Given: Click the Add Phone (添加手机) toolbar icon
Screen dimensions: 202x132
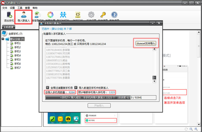Looking at the screenshot, I should pyautogui.click(x=9, y=15).
